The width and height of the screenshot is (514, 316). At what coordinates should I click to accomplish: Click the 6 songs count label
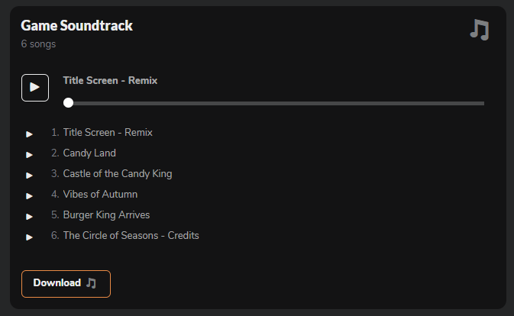[x=38, y=44]
